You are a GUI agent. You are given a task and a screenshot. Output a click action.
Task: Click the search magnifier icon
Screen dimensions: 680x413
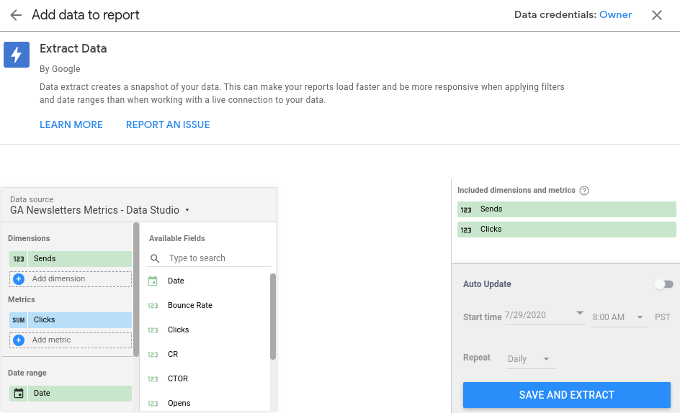(x=155, y=259)
